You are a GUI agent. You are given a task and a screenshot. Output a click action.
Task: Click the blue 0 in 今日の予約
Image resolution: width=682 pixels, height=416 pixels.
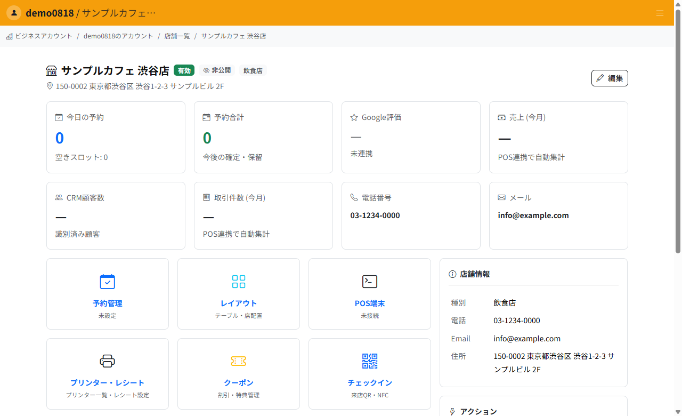[60, 138]
